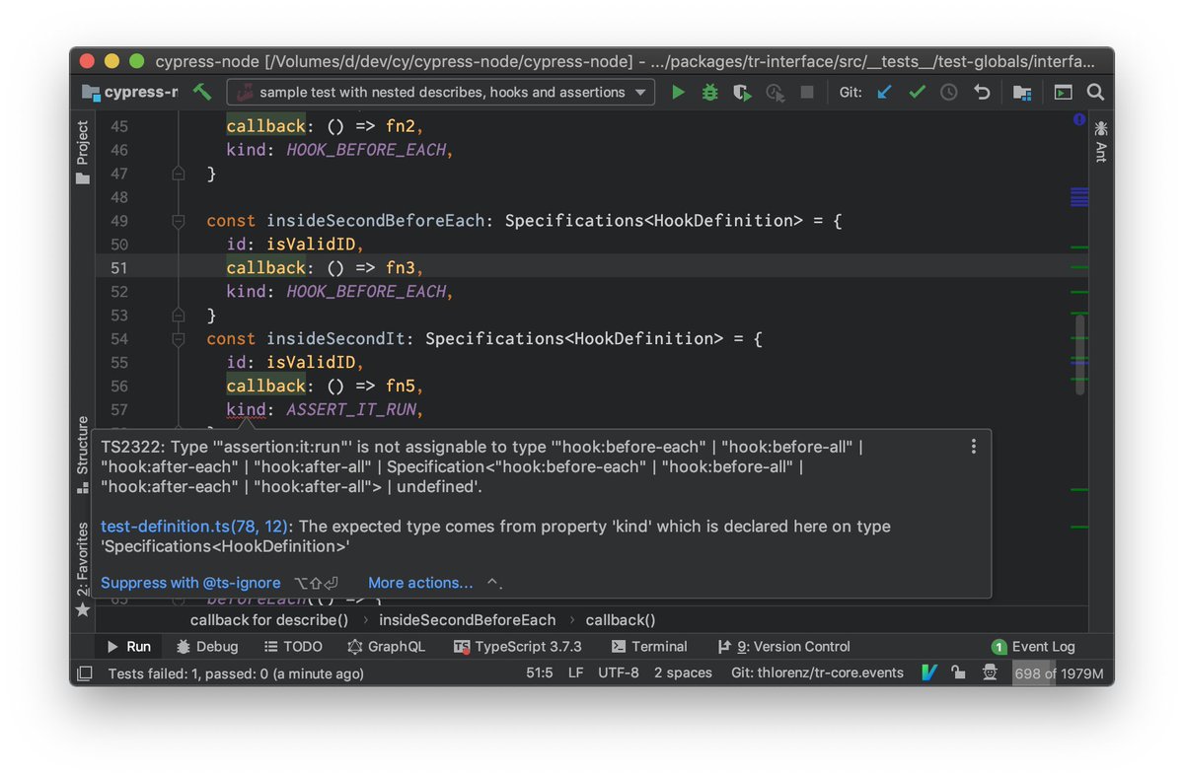The height and width of the screenshot is (778, 1184).
Task: Open the Project tool window tab
Action: click(83, 152)
